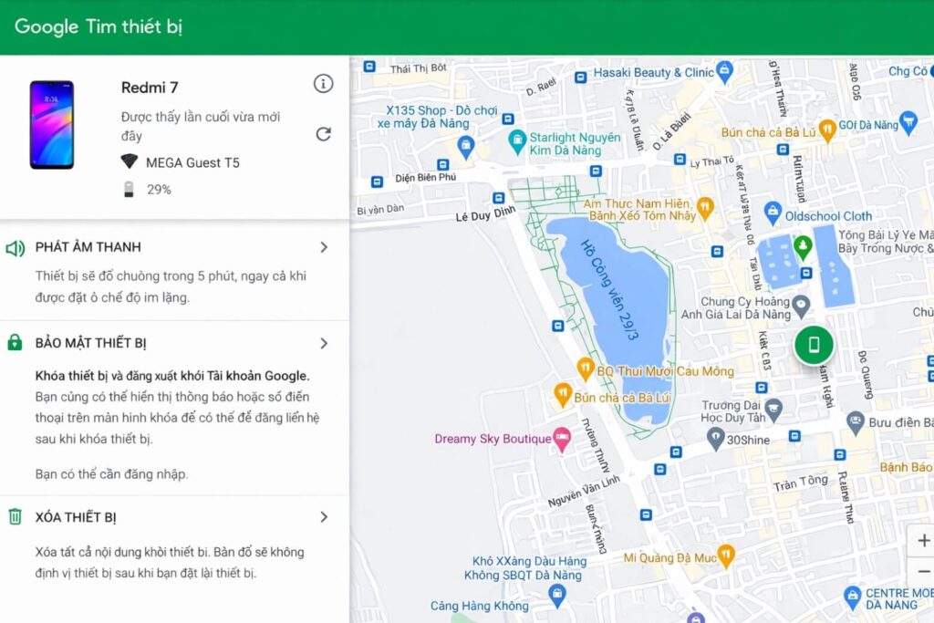Click the Oldschool Cloth shopping pin

point(773,214)
